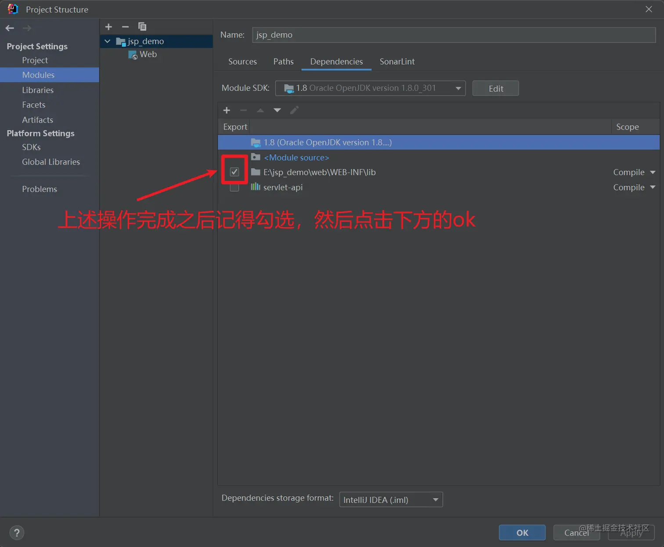Uncheck export for E:\jsp_demo\web\WEB-INF\lib

pyautogui.click(x=235, y=172)
